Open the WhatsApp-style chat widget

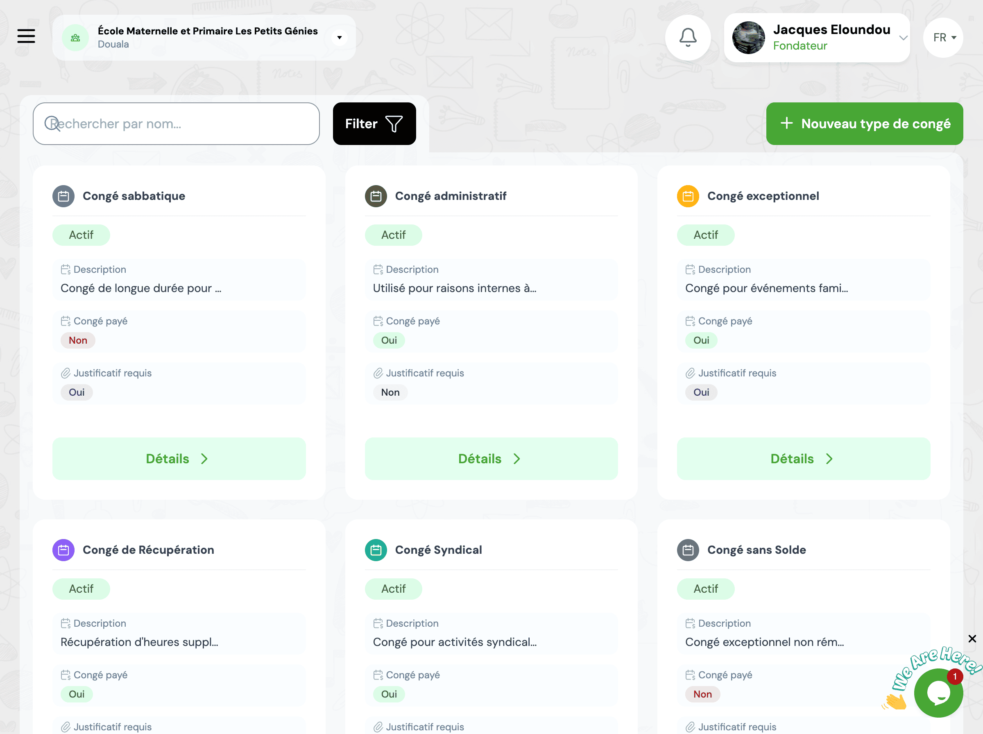tap(938, 692)
